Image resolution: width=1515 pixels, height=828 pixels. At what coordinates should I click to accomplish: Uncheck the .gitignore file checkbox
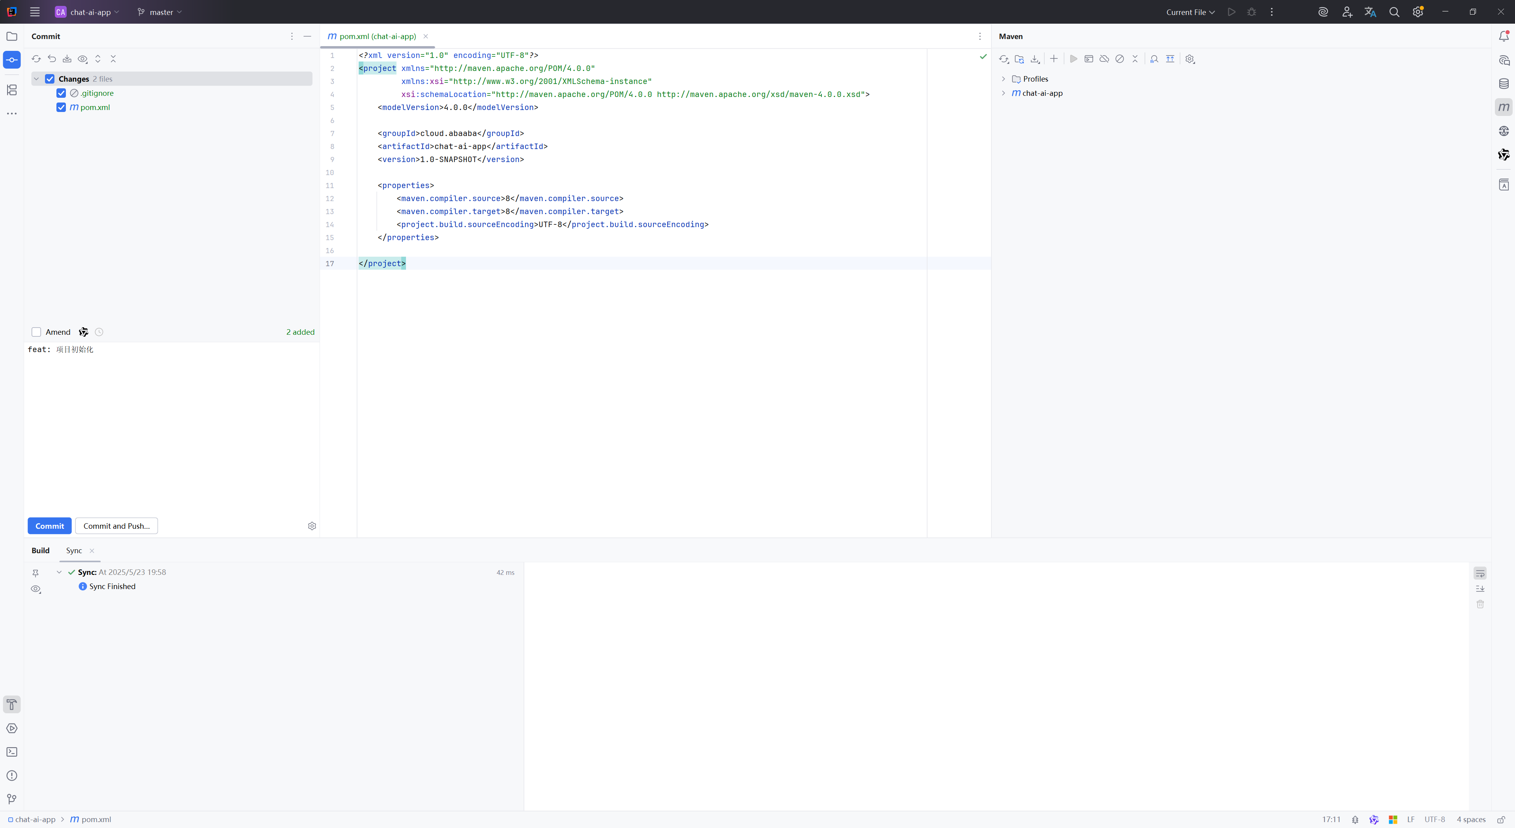(61, 93)
